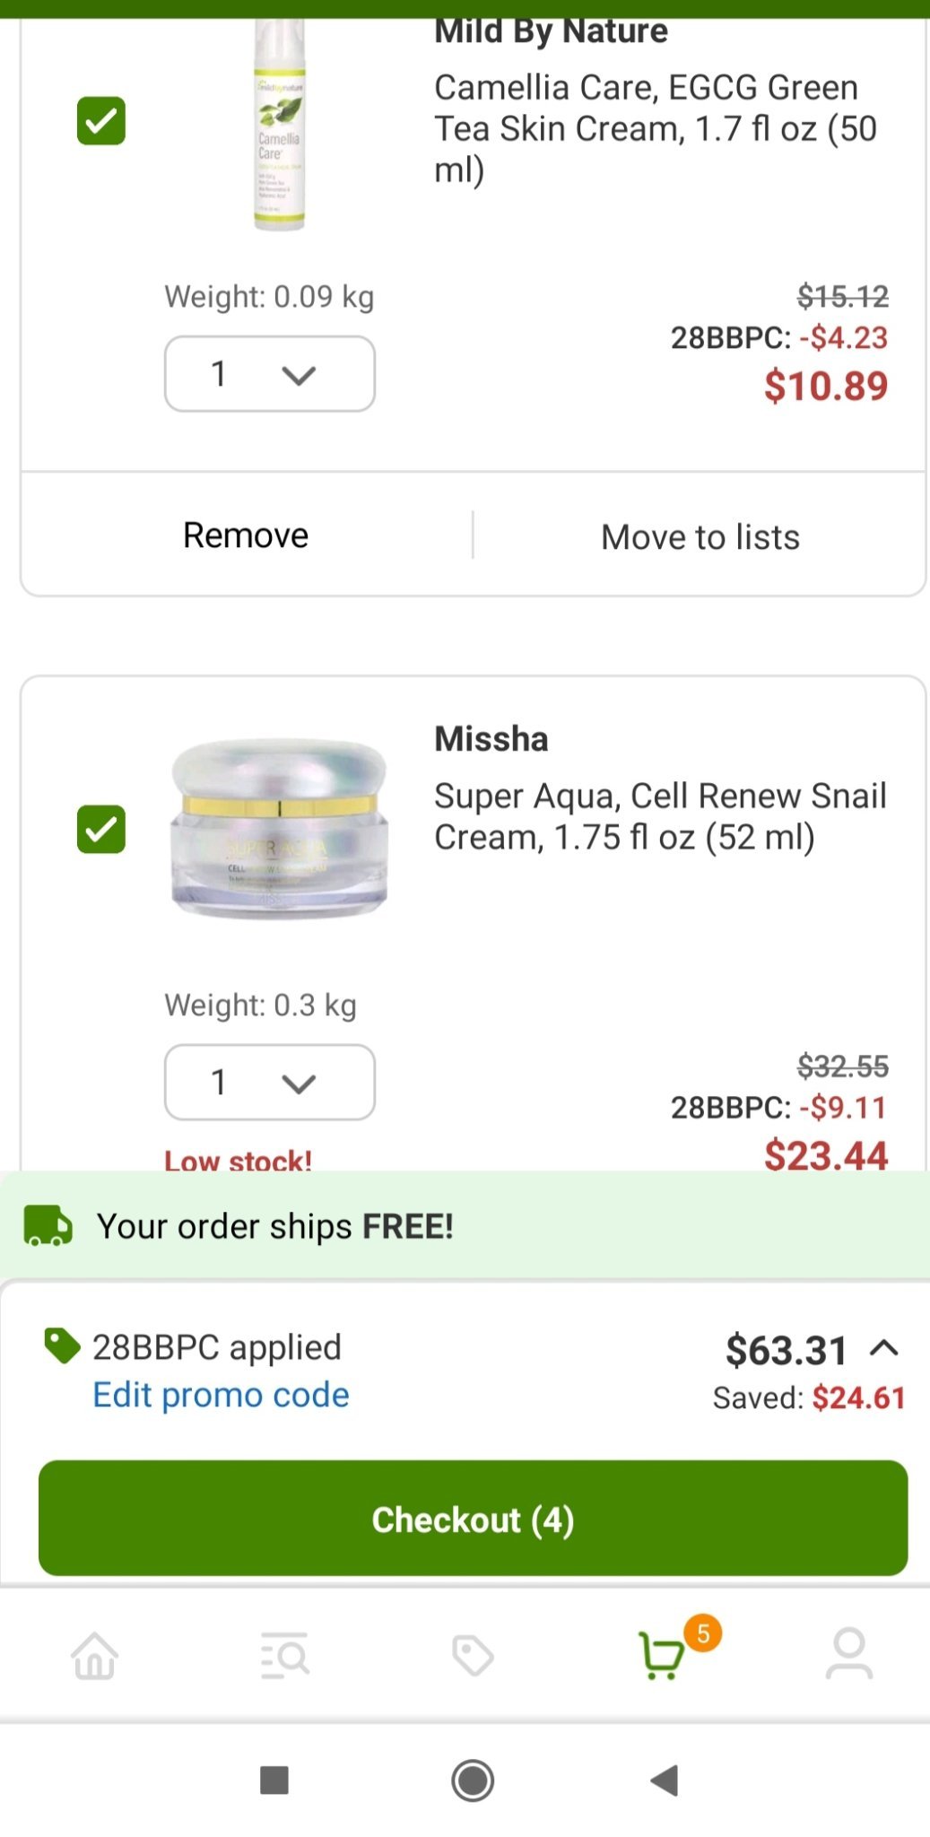Open quantity dropdown for Missha Snail Cream
Image resolution: width=930 pixels, height=1837 pixels.
point(269,1082)
